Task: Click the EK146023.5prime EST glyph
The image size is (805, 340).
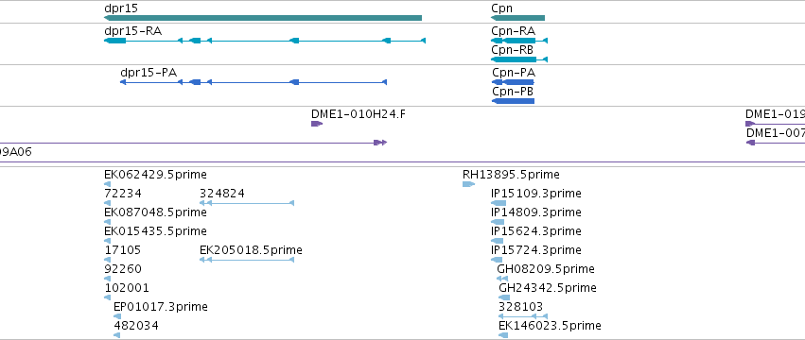Action: (503, 335)
